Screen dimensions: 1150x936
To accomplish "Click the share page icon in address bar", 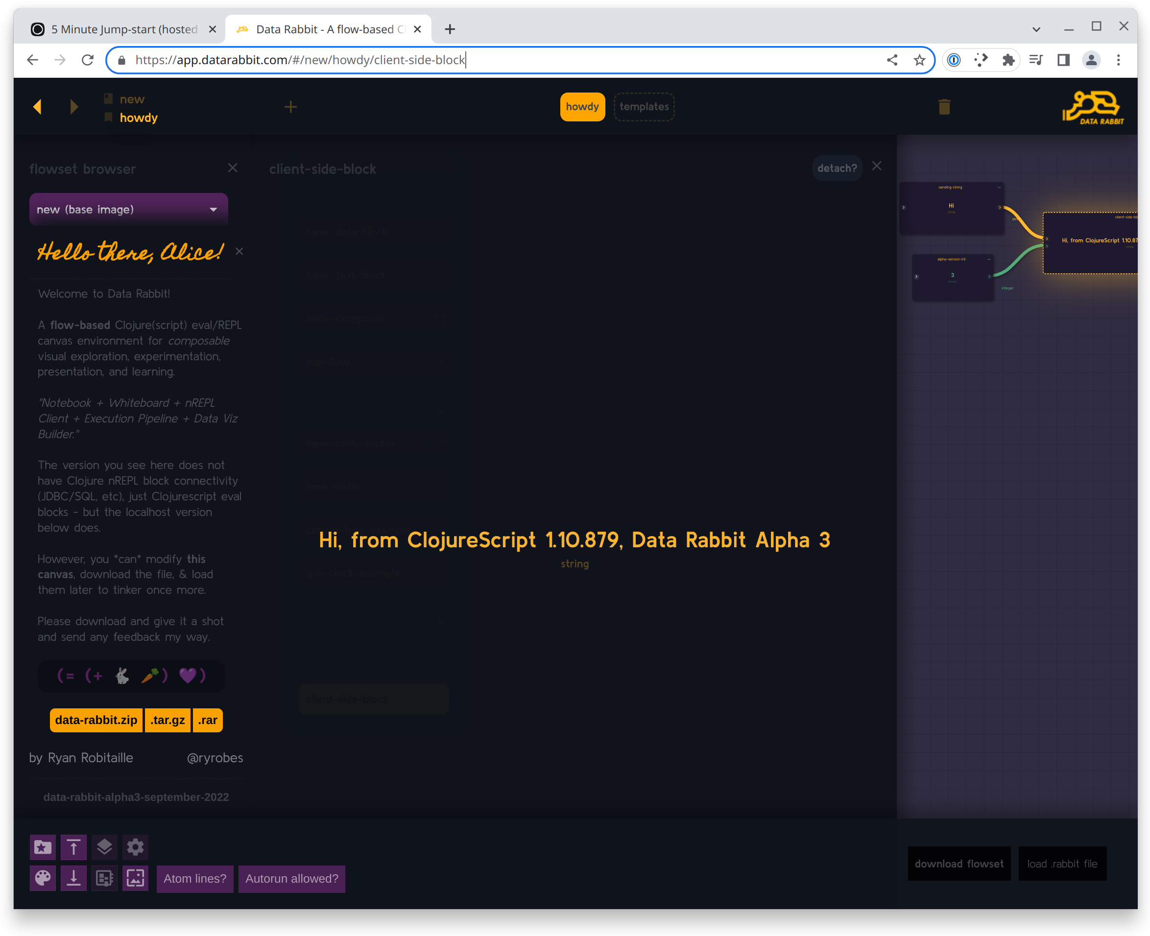I will click(x=892, y=60).
